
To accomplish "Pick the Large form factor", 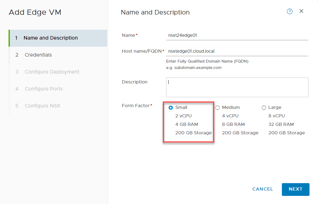I will tap(263, 107).
